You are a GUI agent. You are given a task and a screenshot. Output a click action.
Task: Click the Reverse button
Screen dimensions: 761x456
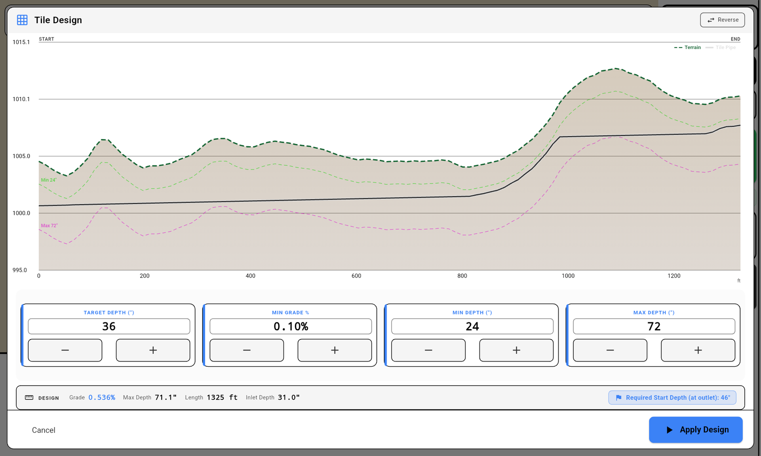coord(722,20)
